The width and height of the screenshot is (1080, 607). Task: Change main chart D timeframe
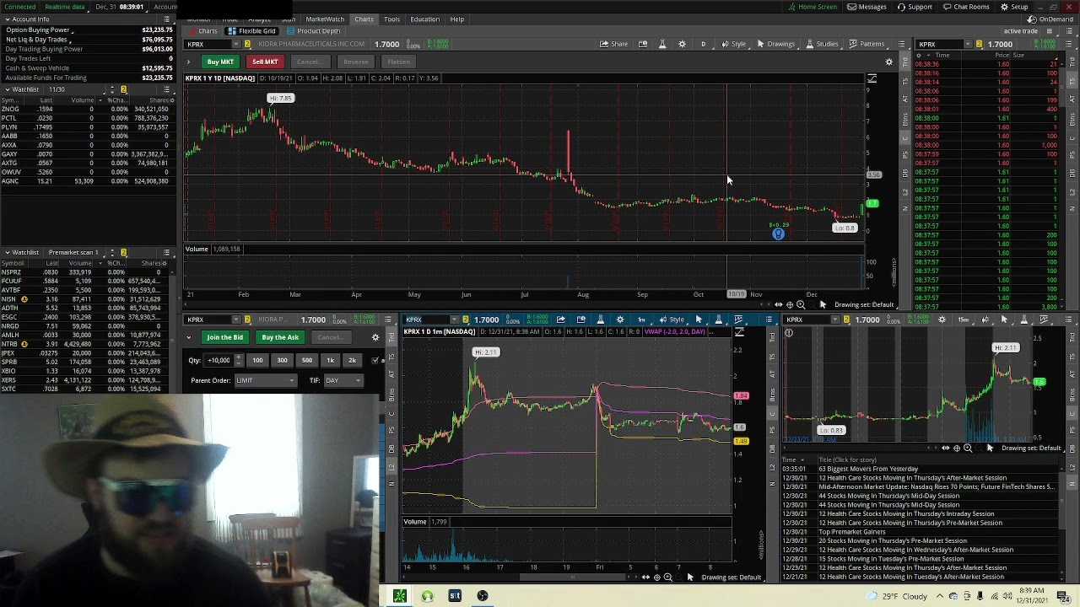(703, 44)
